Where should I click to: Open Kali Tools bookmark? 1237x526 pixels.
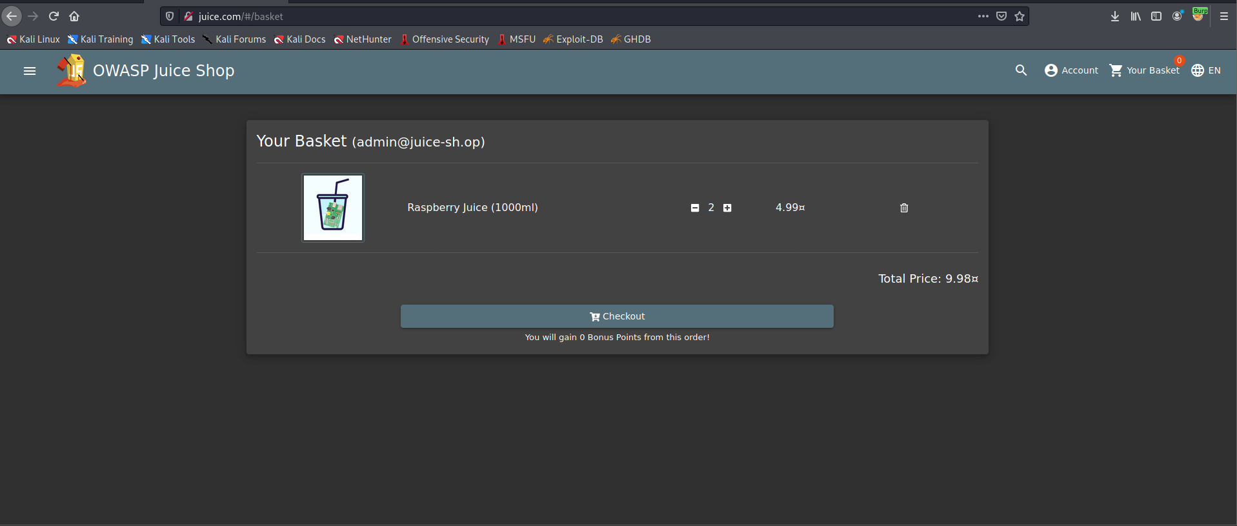[168, 39]
